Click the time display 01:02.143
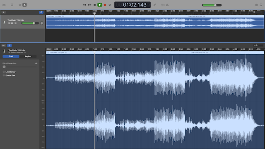The image size is (265, 149). pyautogui.click(x=135, y=5)
